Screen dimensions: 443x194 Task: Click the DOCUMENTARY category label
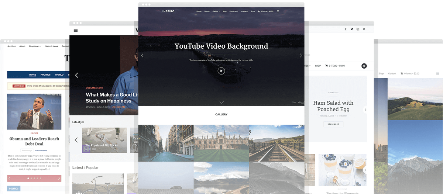[95, 88]
